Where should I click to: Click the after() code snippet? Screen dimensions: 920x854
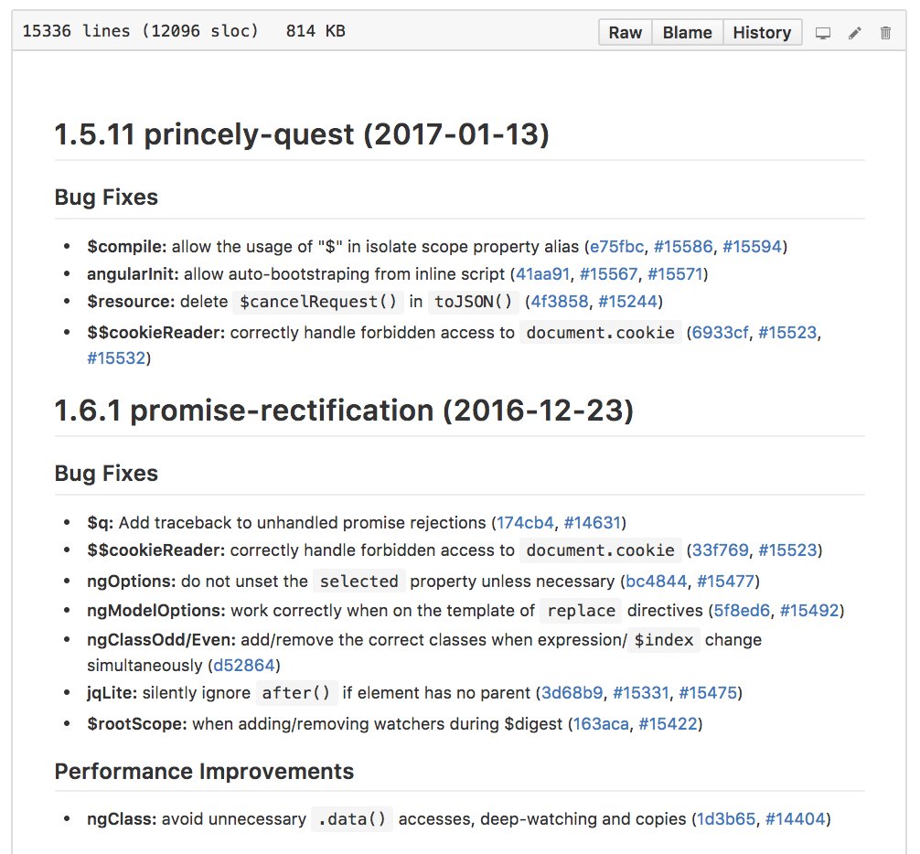(296, 693)
